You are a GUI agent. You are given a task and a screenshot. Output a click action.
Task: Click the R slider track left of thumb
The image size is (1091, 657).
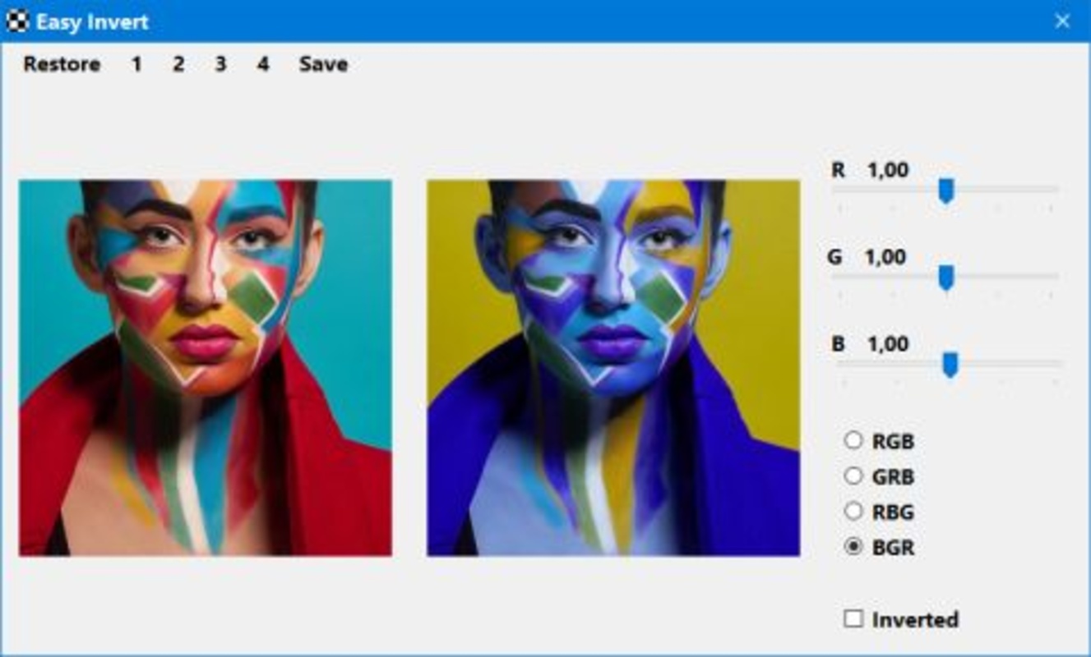(885, 190)
